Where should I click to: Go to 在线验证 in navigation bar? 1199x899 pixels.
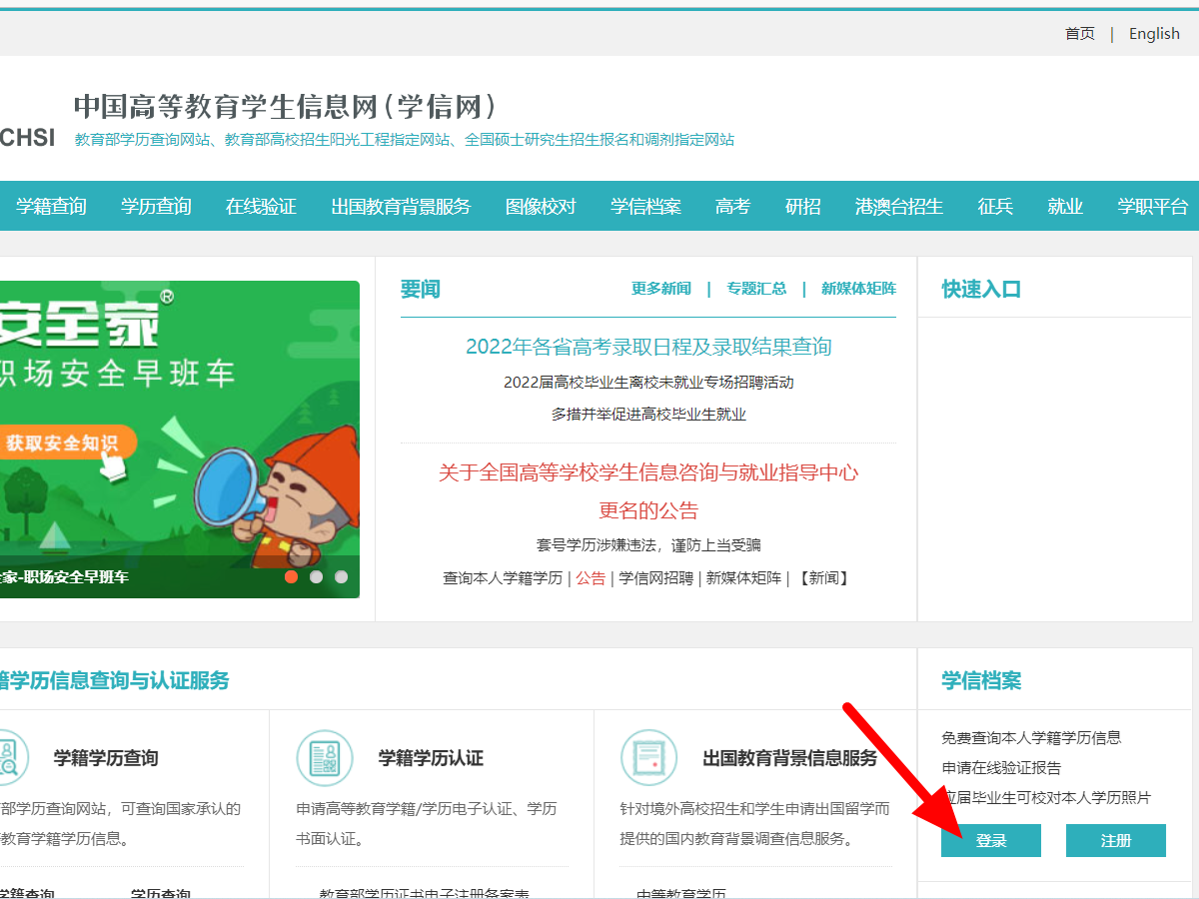(262, 207)
